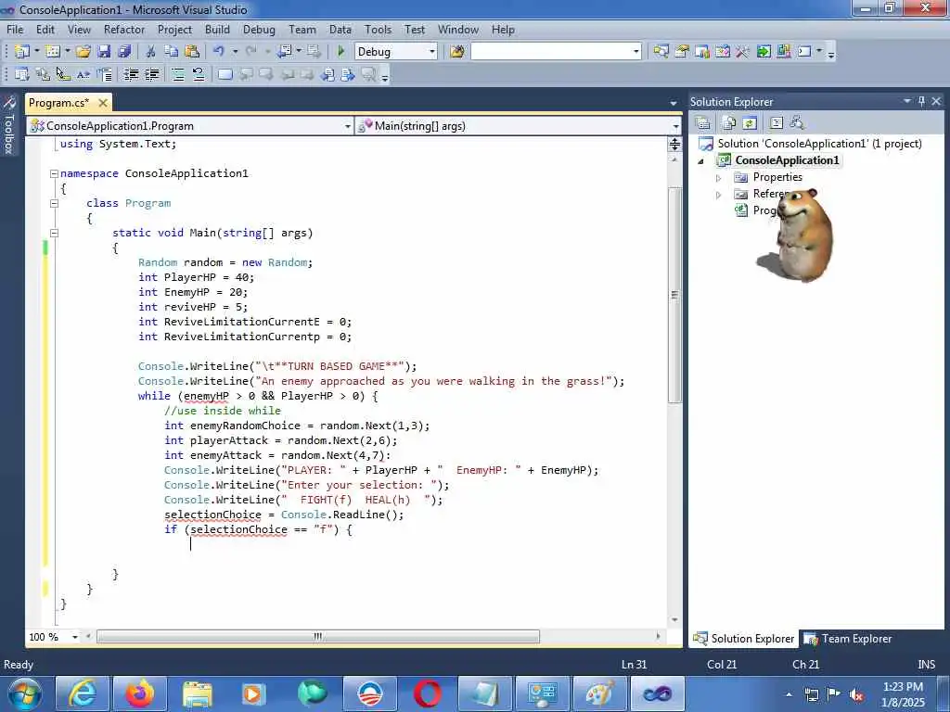The width and height of the screenshot is (950, 712).
Task: Open the ConsoleApplication1.Program types dropdown
Action: (347, 126)
